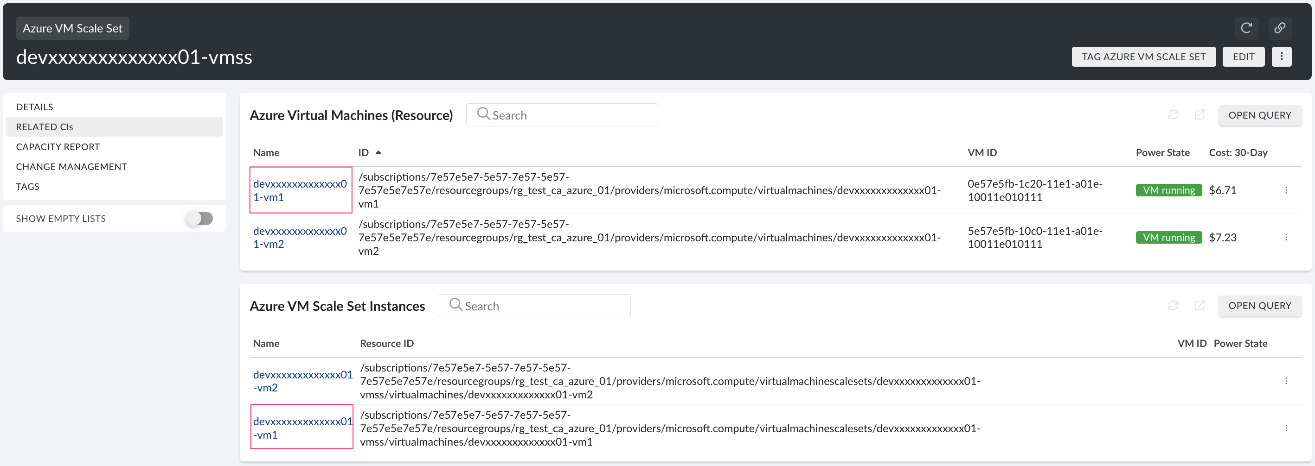Enable the SHOW EMPTY LISTS toggle
Screen dimensions: 1315x466
point(200,218)
